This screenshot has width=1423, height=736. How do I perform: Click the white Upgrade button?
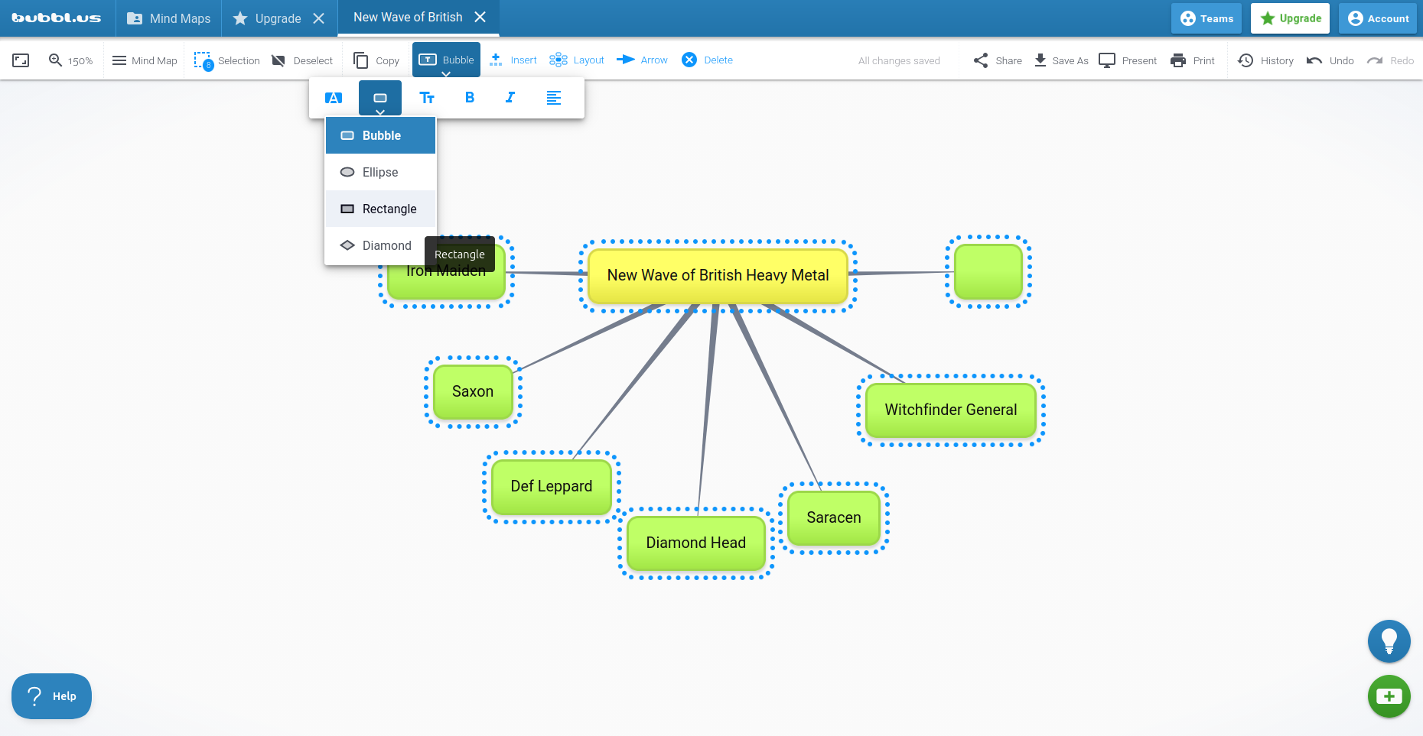pyautogui.click(x=1291, y=18)
